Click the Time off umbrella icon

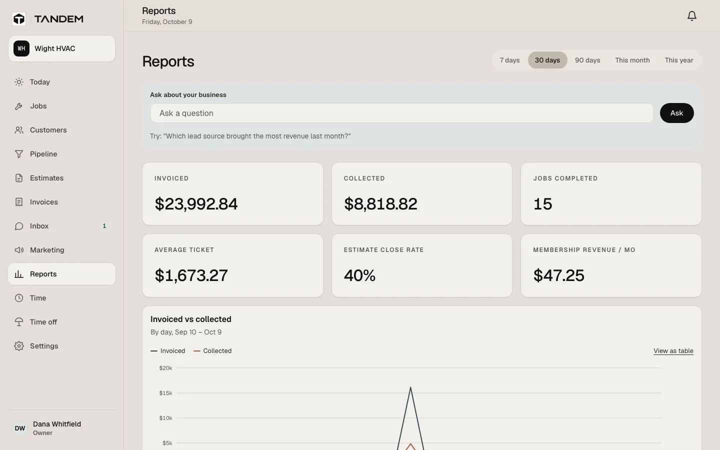point(19,322)
